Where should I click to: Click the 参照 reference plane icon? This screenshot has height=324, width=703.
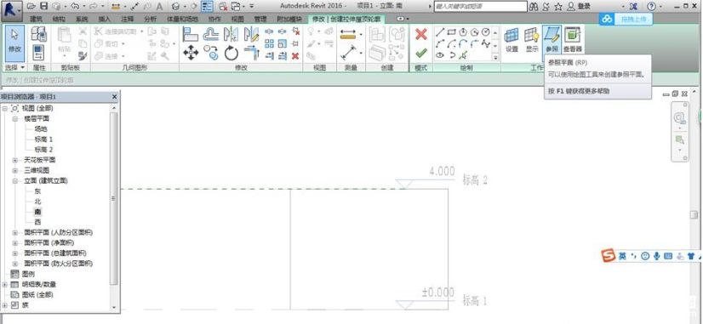[552, 39]
